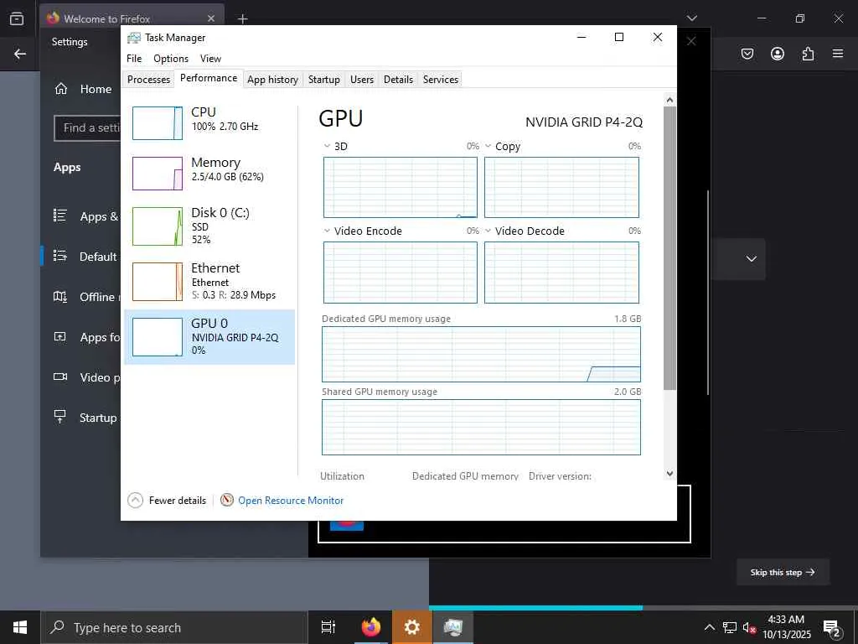The image size is (858, 644).
Task: Click the Fewer details chevron icon
Action: tap(135, 500)
